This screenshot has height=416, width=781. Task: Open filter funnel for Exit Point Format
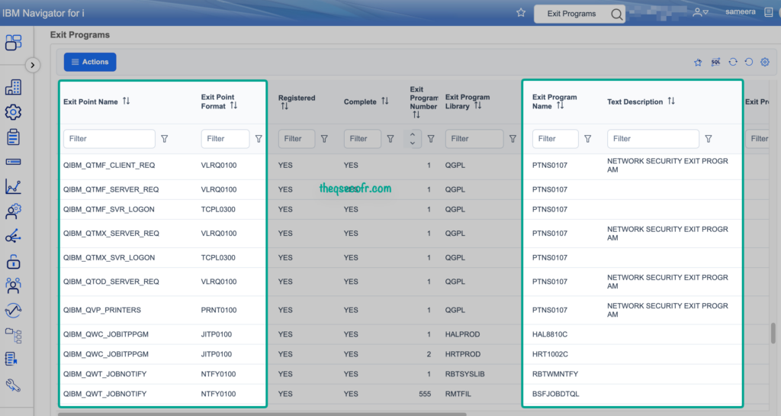click(259, 139)
